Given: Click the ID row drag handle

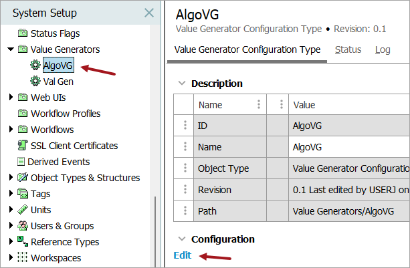Looking at the screenshot, I should click(x=185, y=126).
